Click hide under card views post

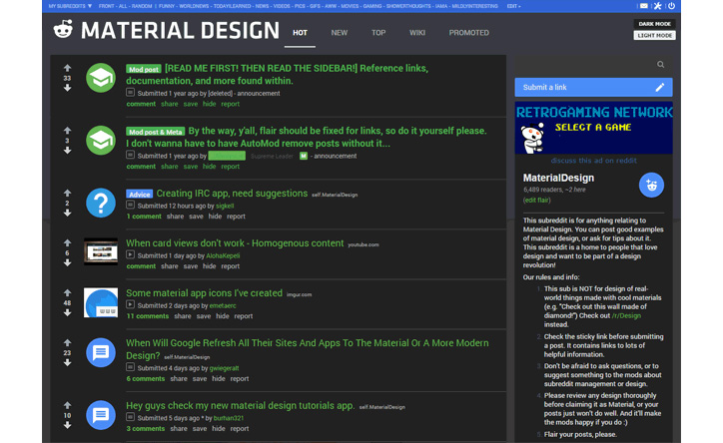[210, 266]
